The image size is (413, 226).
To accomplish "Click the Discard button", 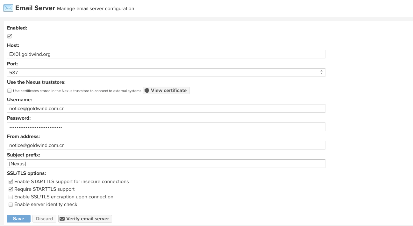I will [x=44, y=219].
